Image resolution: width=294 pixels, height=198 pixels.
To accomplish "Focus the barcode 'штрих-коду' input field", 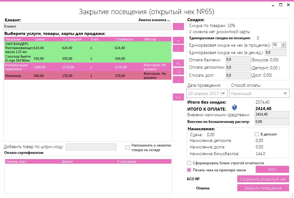I will [91, 147].
